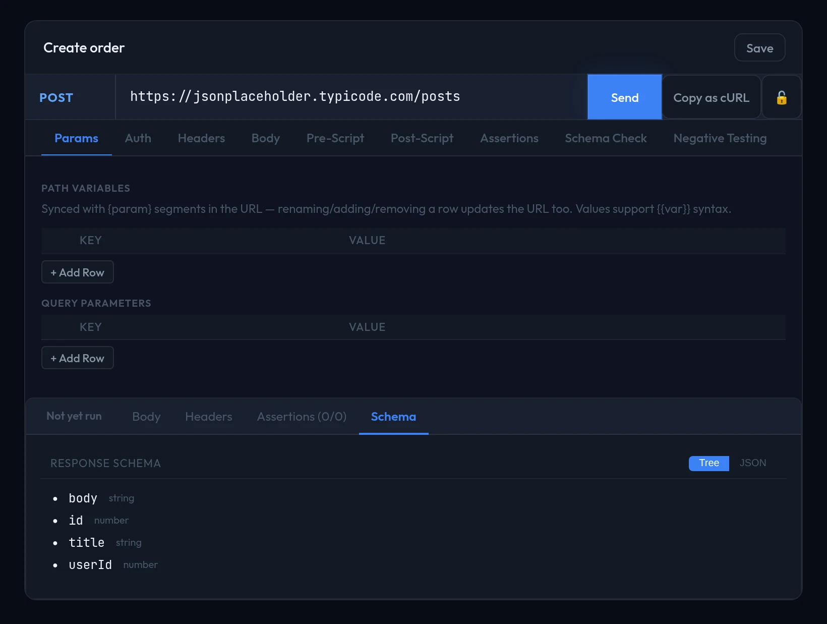Select the response Headers tab
Viewport: 827px width, 624px height.
pyautogui.click(x=208, y=417)
